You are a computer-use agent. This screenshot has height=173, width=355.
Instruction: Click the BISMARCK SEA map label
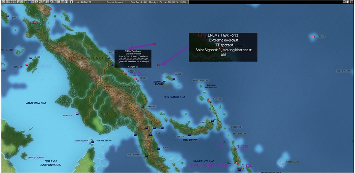click(x=175, y=97)
